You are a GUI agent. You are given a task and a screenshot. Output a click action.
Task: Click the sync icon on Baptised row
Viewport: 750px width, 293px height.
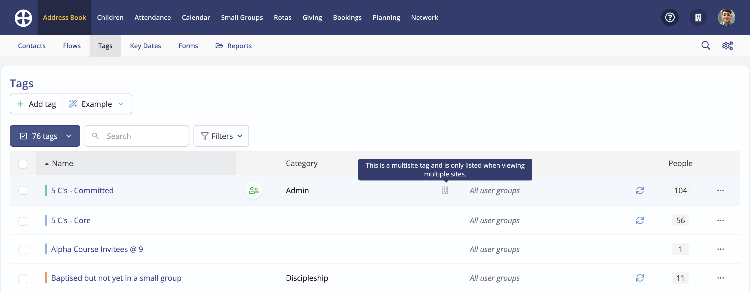[640, 278]
